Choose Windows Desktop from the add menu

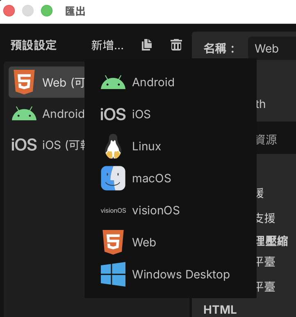click(171, 274)
